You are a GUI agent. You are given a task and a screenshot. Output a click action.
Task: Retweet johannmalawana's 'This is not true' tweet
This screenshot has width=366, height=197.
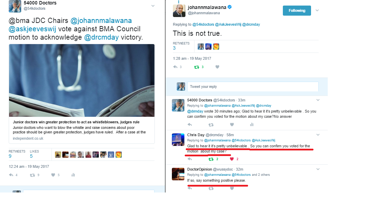[x=197, y=67]
